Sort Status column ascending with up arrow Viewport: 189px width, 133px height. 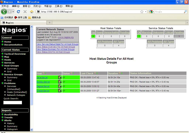click(71, 73)
